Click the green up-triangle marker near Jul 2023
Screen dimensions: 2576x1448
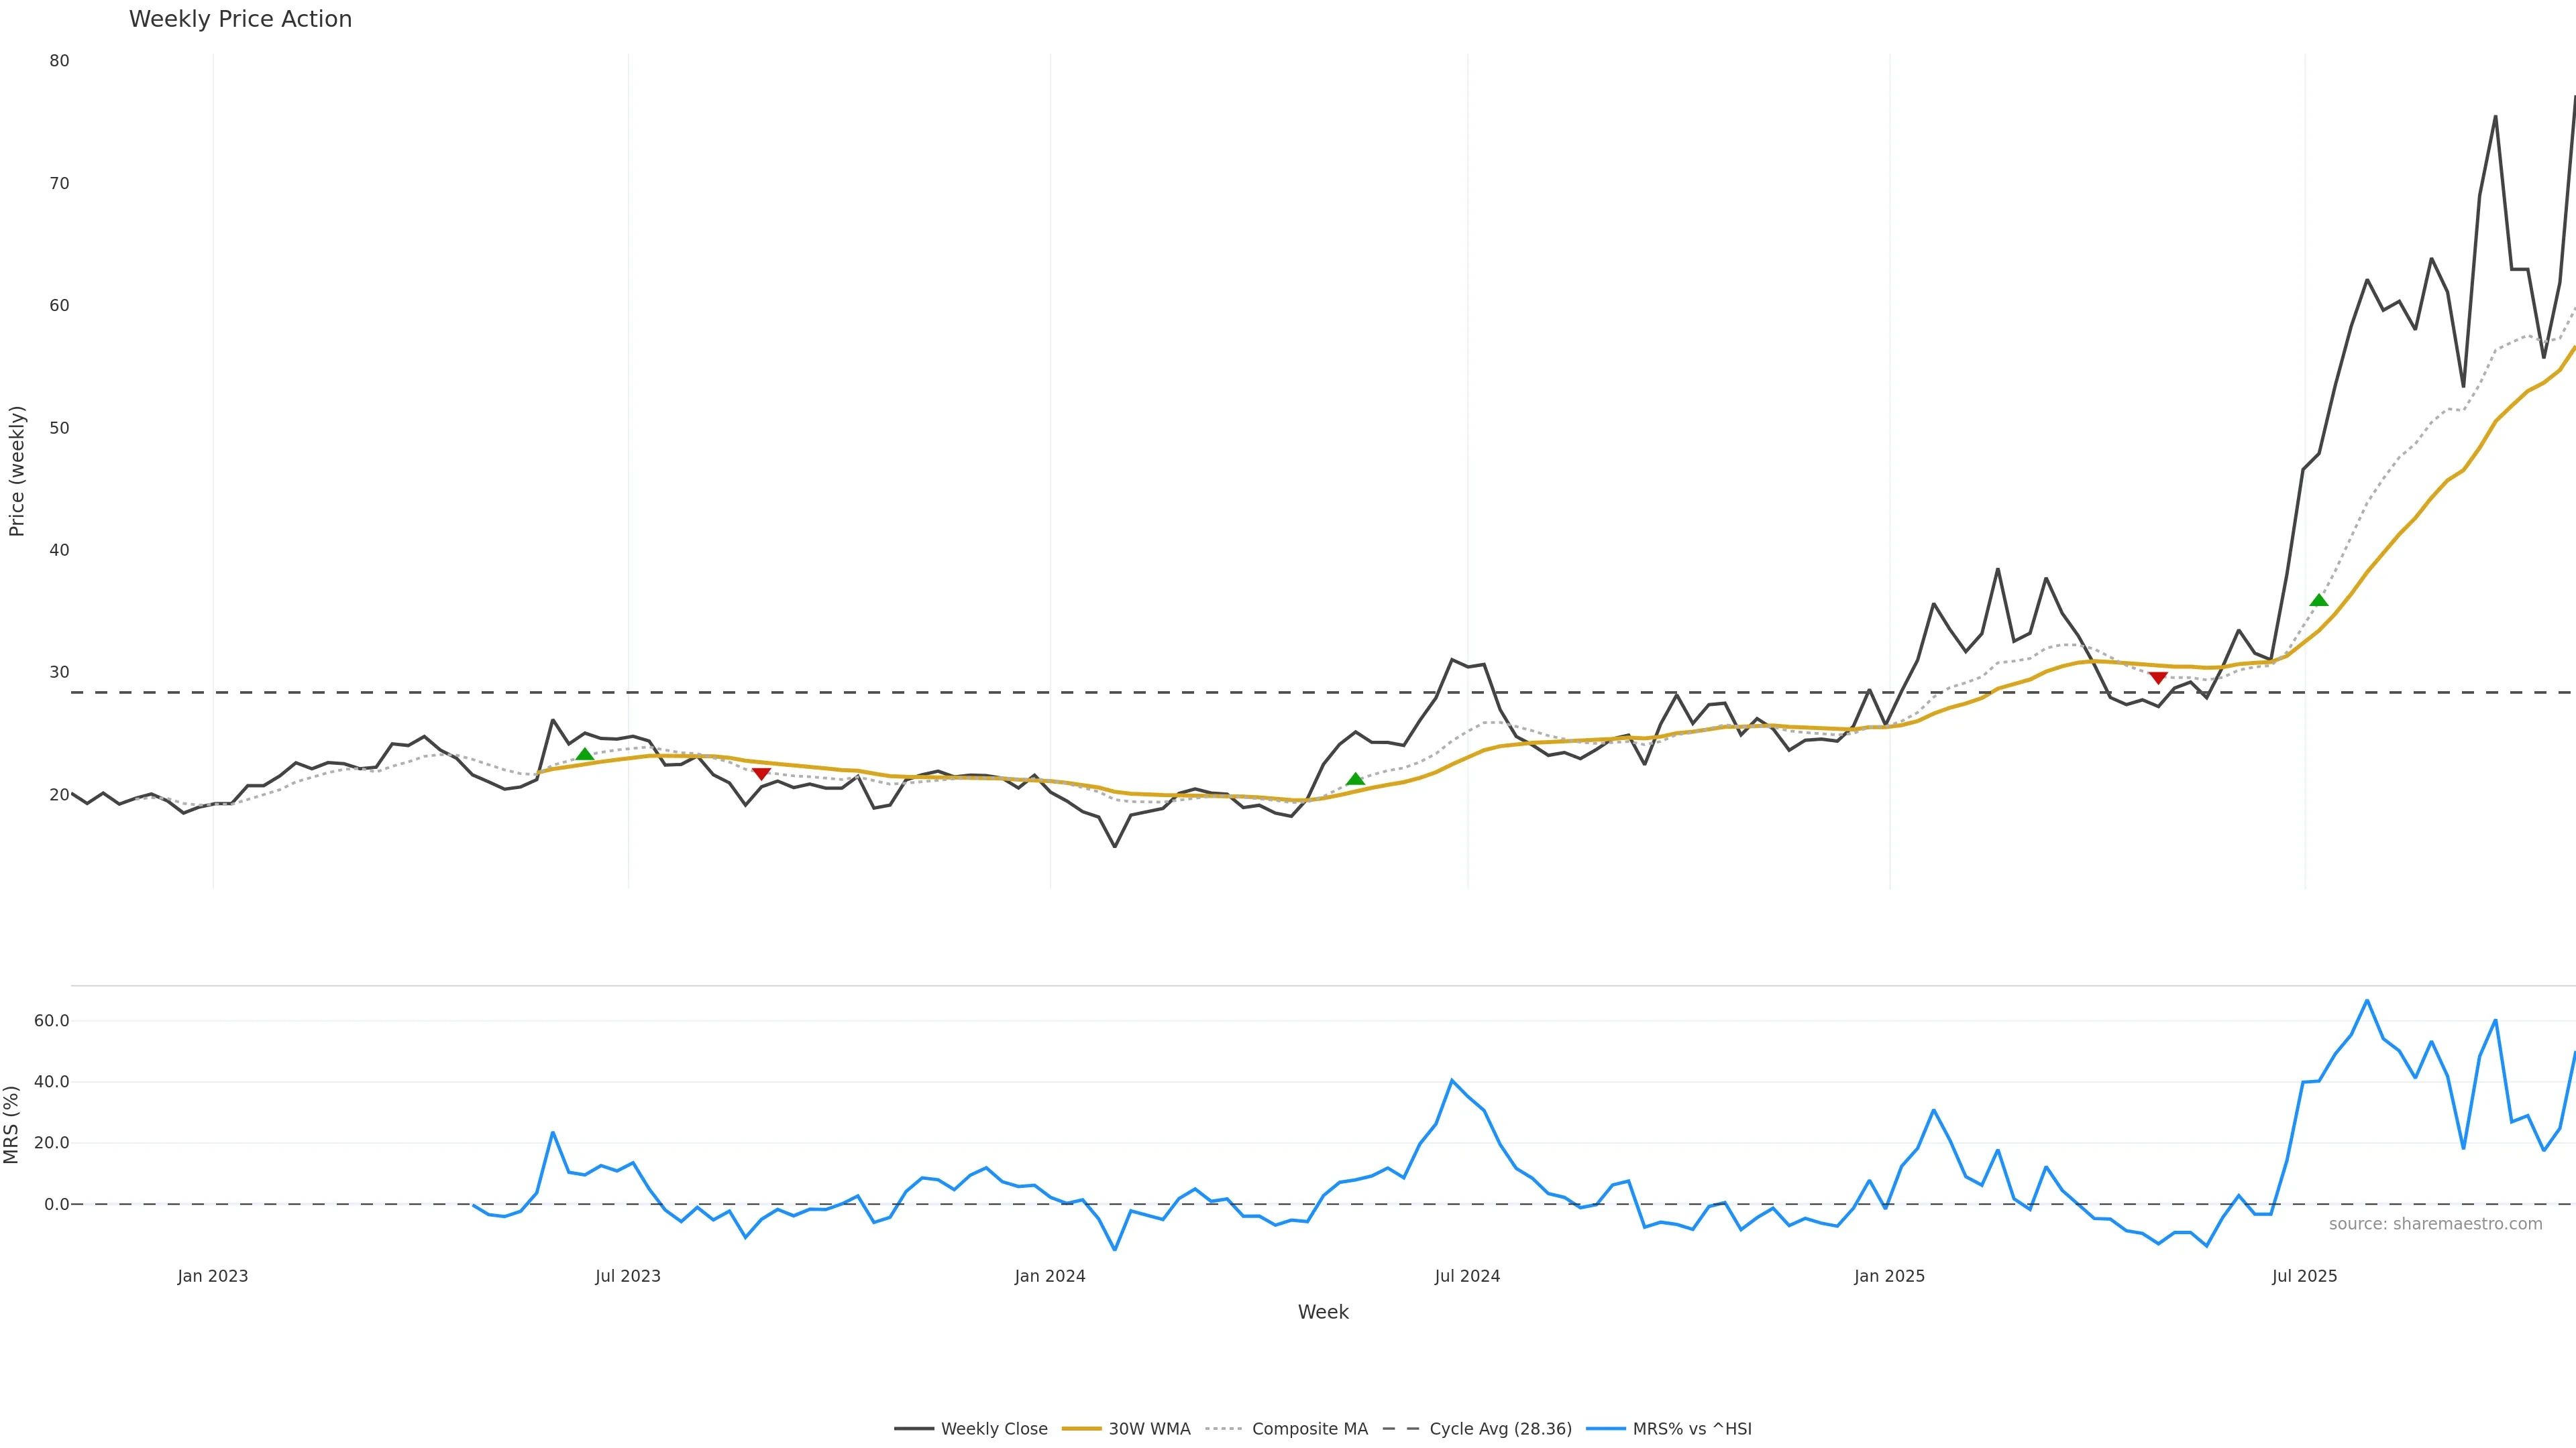pos(585,754)
